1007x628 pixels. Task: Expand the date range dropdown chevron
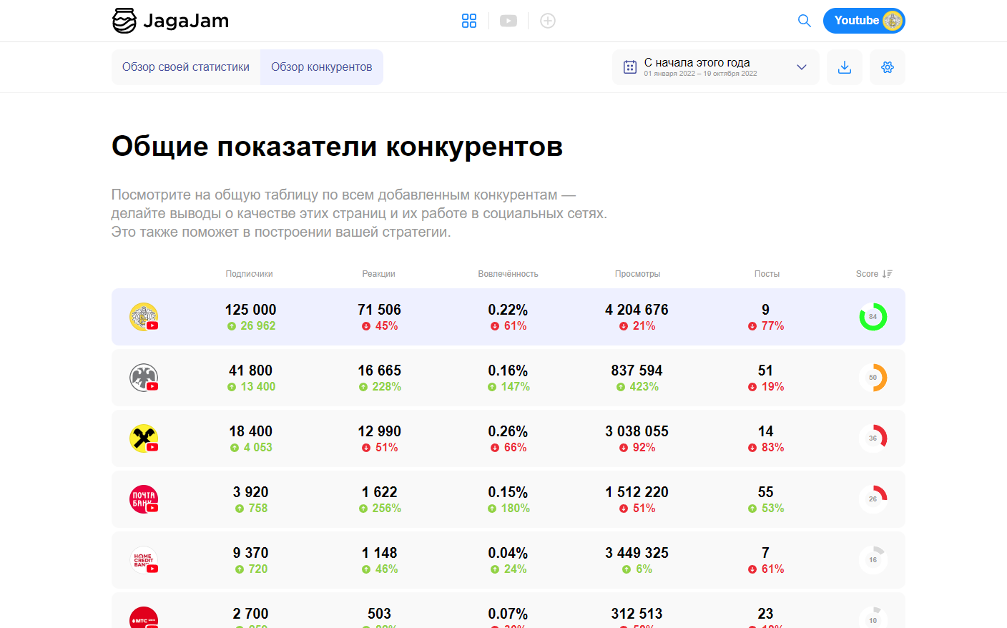pos(802,67)
